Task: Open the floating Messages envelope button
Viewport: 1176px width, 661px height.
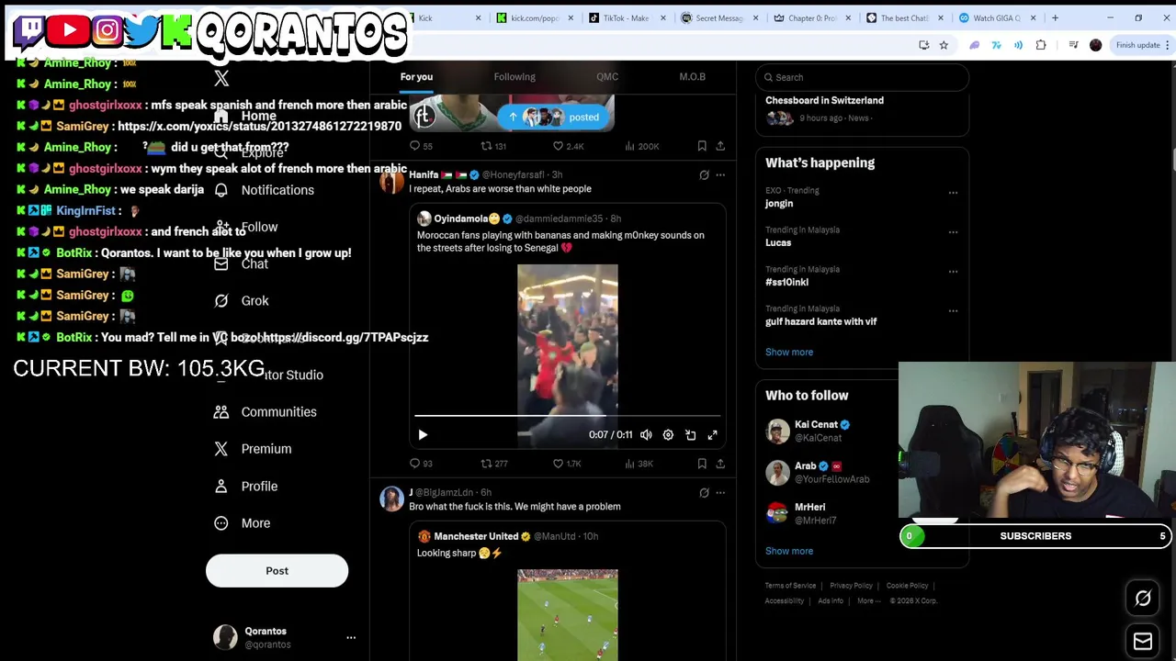Action: 1143,642
